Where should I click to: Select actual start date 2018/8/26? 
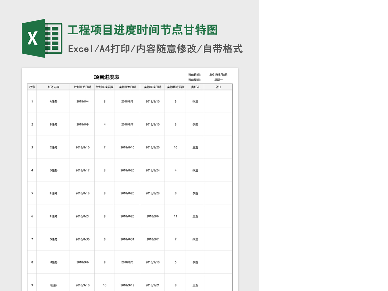pos(127,216)
